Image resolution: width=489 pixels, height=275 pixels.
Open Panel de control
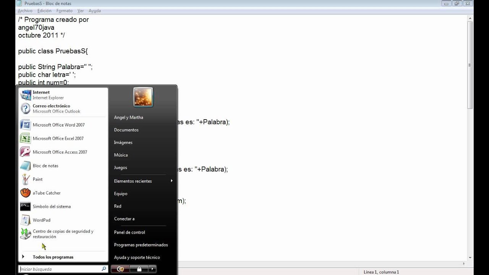(130, 232)
